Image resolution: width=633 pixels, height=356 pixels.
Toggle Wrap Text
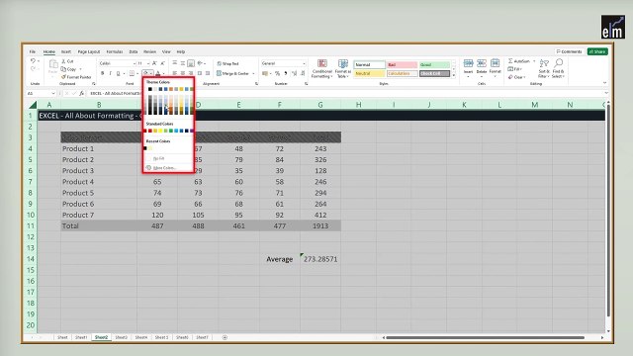coord(228,63)
